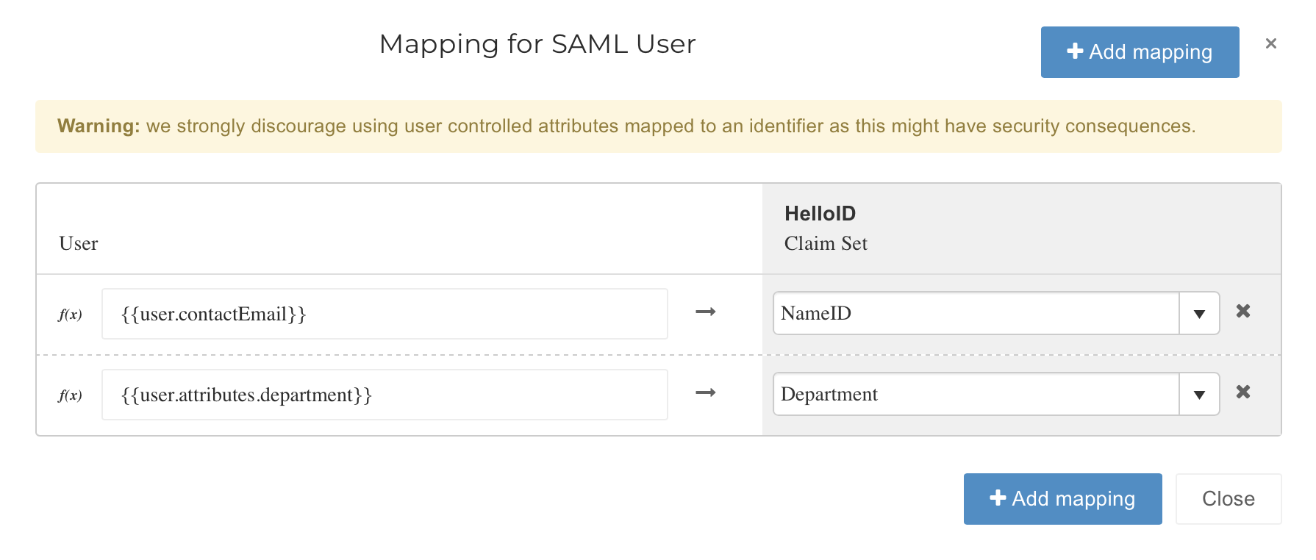Edit the {{user.attributes.department}} input field

(x=385, y=395)
